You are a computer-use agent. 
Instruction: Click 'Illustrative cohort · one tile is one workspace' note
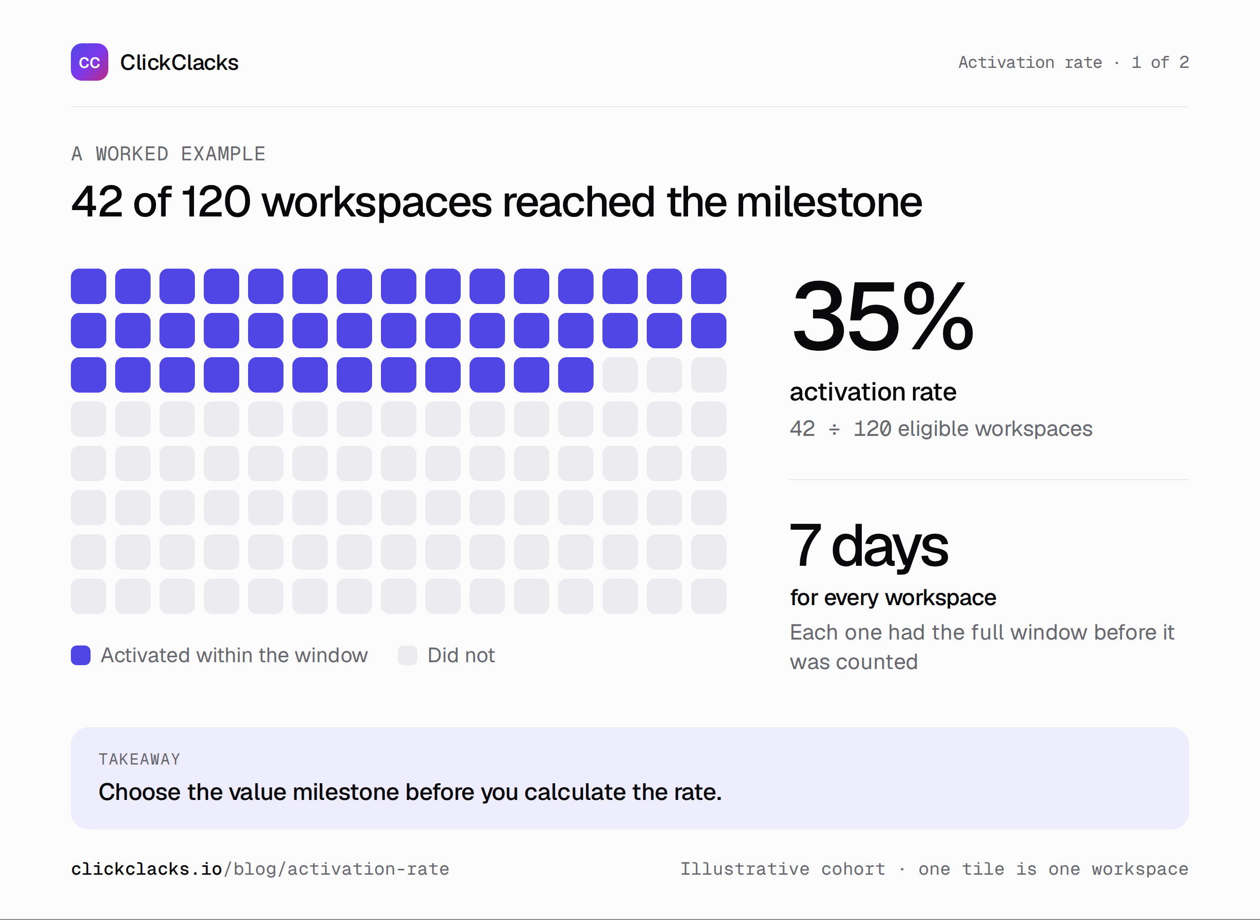934,869
